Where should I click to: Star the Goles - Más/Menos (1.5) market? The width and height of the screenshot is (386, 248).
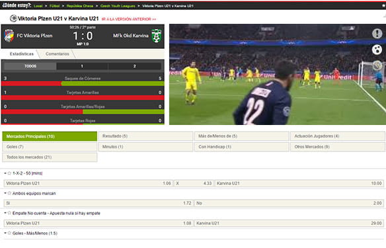[9, 233]
